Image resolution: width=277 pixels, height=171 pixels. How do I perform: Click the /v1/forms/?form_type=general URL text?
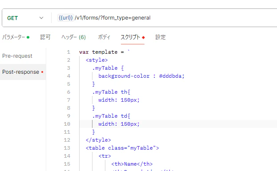coord(112,18)
